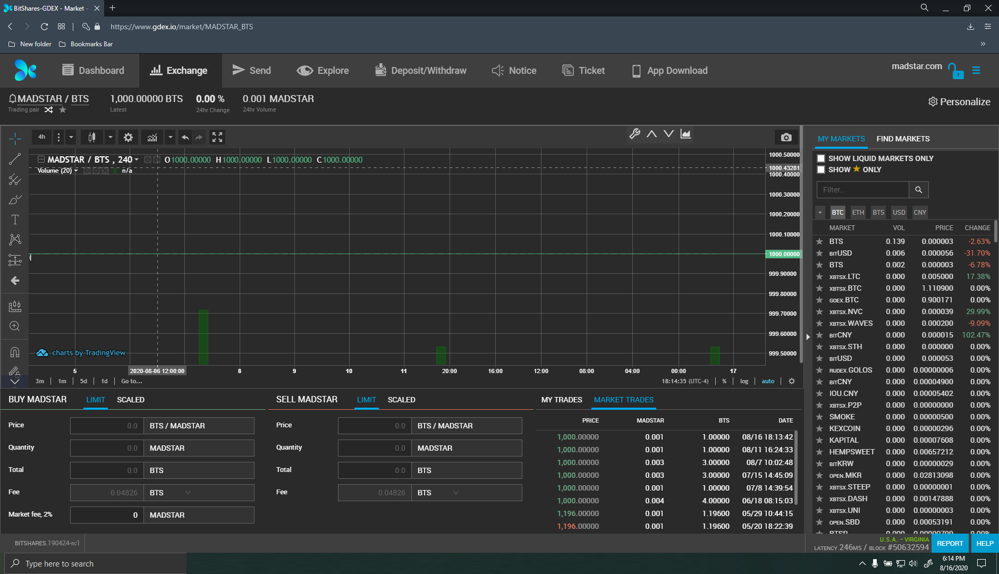999x574 pixels.
Task: Open buy Fee asset BTS dropdown
Action: [x=188, y=493]
